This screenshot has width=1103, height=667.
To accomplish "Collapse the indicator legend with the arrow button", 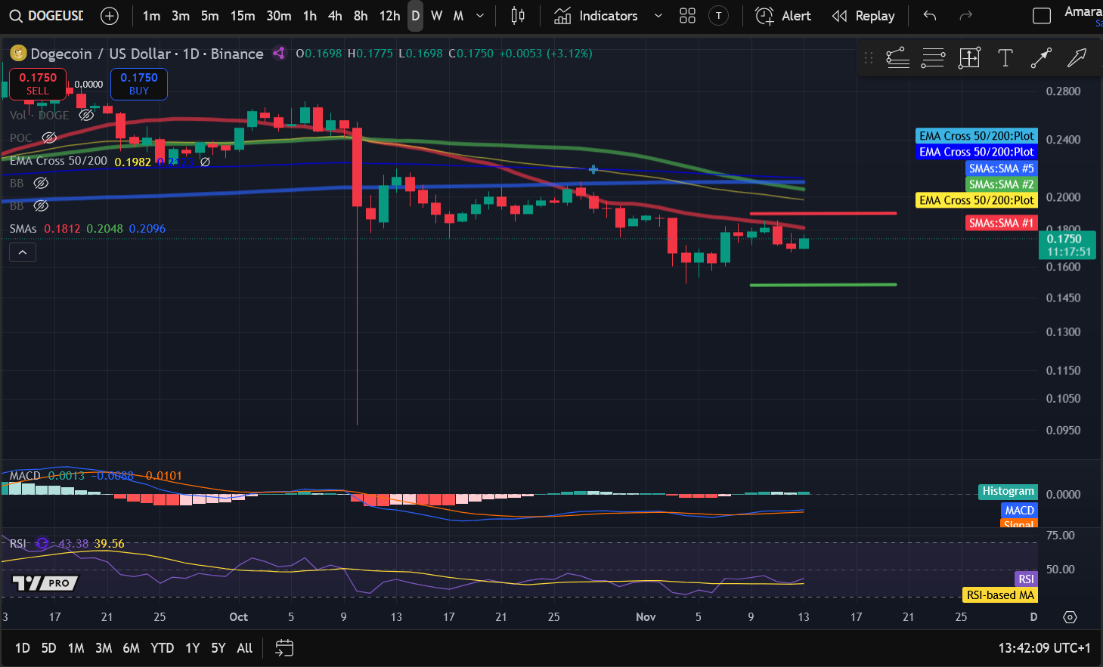I will click(x=22, y=252).
